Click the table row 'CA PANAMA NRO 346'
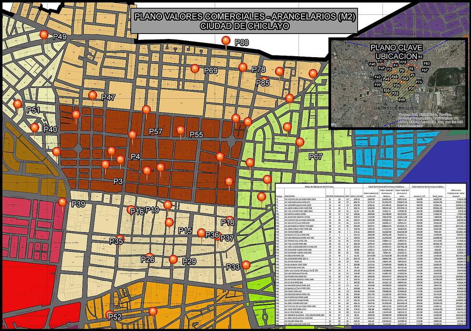 pos(371,267)
